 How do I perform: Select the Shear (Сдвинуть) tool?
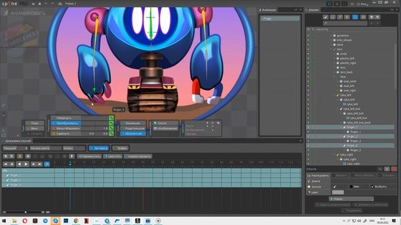pos(66,133)
